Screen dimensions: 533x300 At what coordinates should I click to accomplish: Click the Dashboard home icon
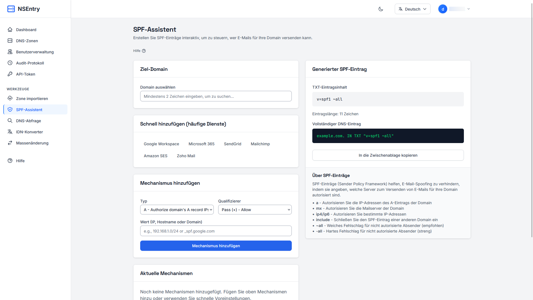10,29
